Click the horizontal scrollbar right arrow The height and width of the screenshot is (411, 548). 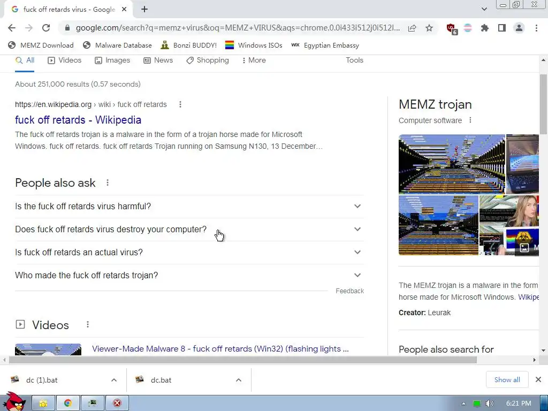535,360
